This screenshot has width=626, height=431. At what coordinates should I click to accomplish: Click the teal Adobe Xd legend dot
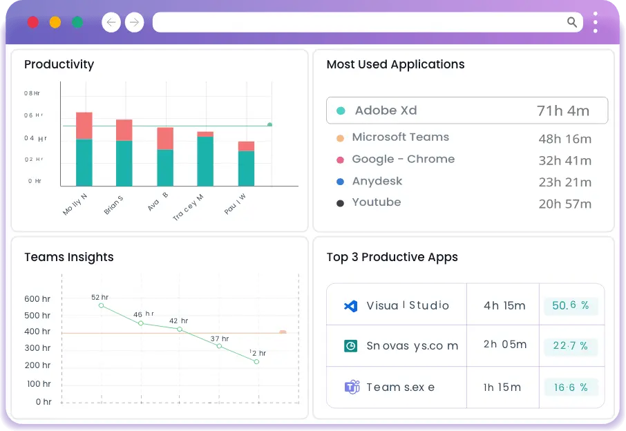point(341,111)
